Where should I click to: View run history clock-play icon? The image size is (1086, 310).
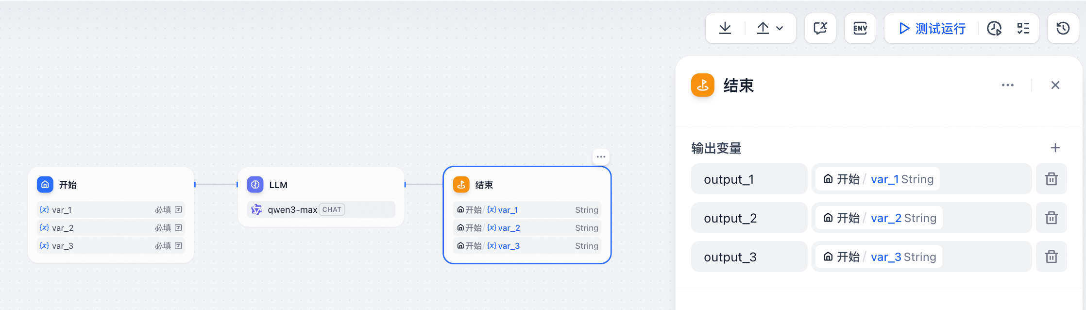click(x=994, y=28)
